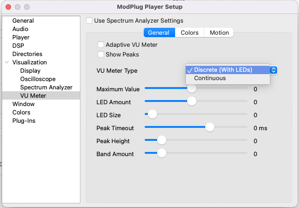Open Plug-Ins in the sidebar
Image resolution: width=299 pixels, height=208 pixels.
[x=24, y=121]
